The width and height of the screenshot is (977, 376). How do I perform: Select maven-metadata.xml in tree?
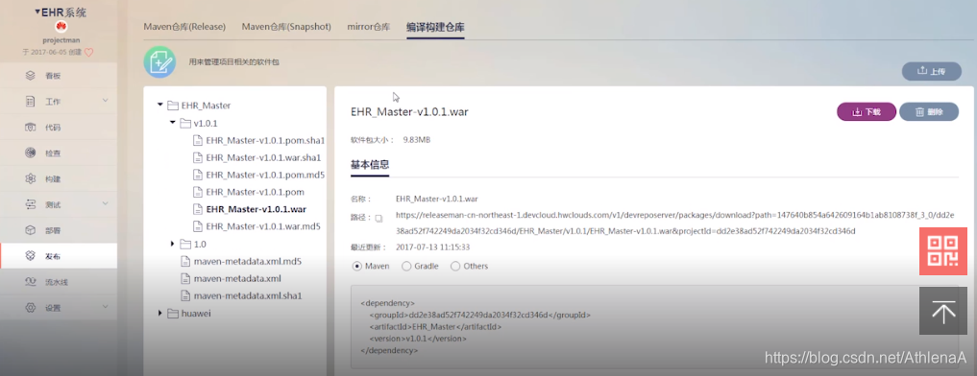point(237,278)
